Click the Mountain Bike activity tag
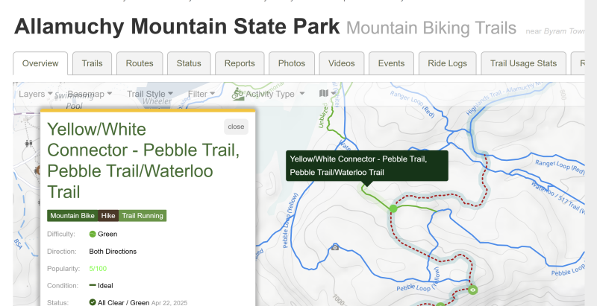Image resolution: width=597 pixels, height=306 pixels. 72,216
